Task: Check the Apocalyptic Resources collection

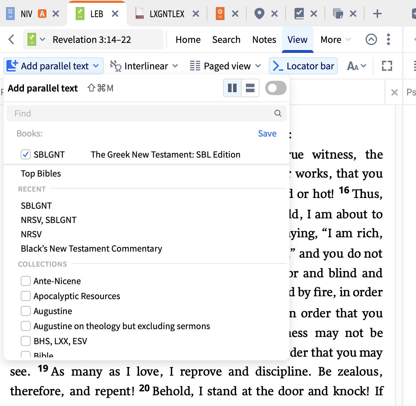Action: [25, 296]
